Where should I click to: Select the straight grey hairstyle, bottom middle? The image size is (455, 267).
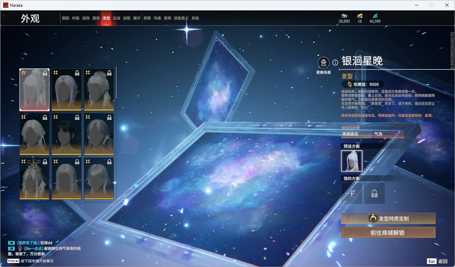66,179
